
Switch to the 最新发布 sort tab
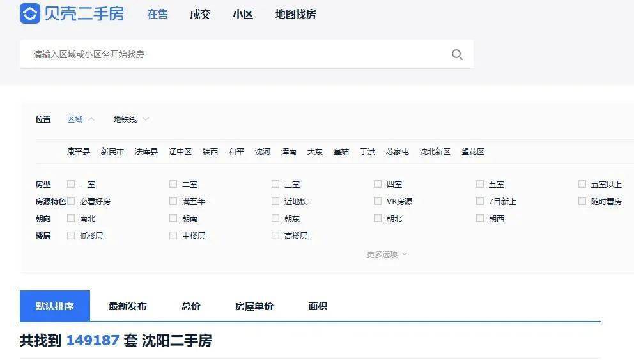(x=127, y=306)
